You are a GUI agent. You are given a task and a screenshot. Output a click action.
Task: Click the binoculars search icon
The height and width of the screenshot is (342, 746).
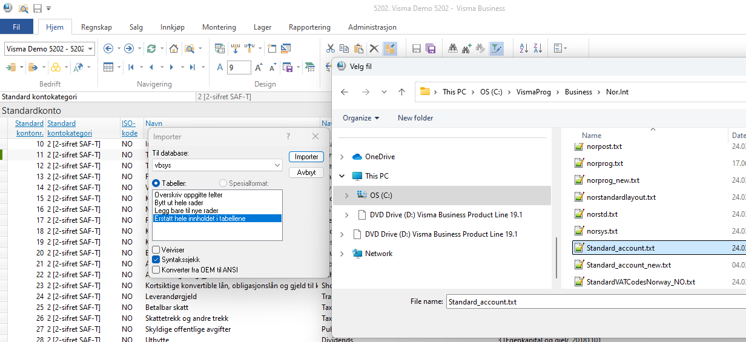[x=452, y=48]
